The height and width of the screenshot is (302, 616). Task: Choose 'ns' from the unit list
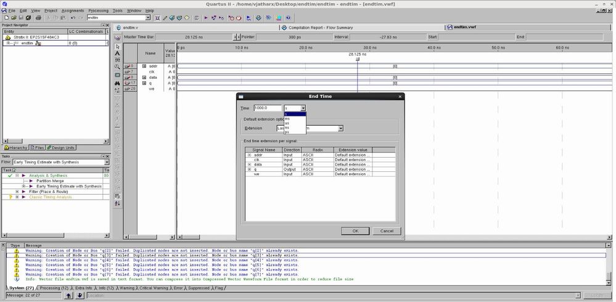(x=295, y=128)
